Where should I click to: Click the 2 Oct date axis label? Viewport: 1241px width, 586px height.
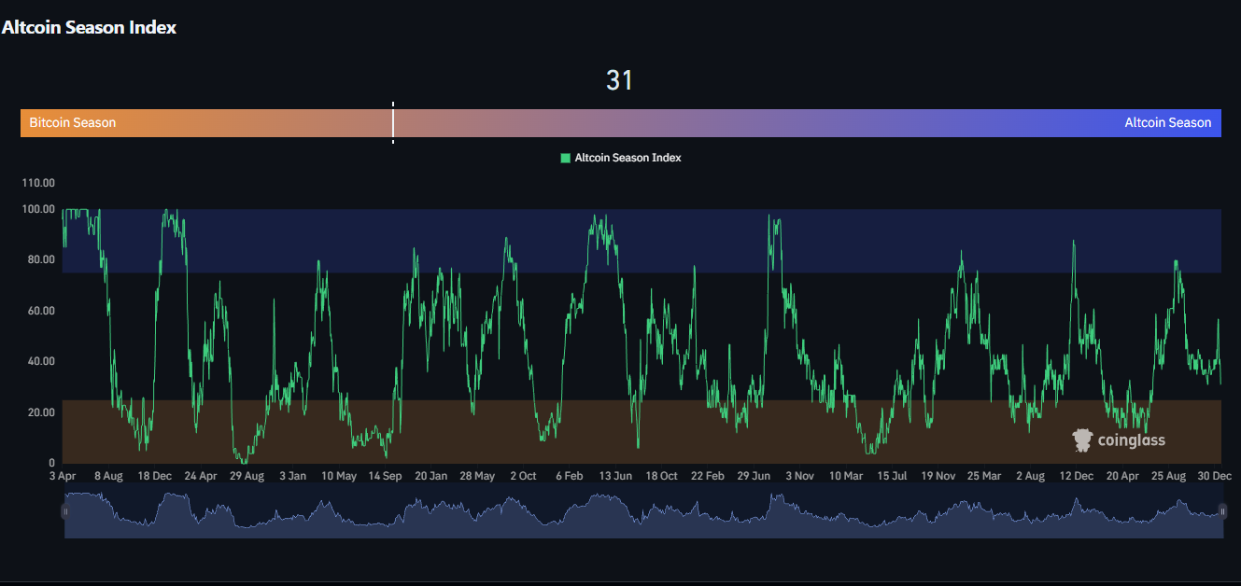click(x=523, y=476)
